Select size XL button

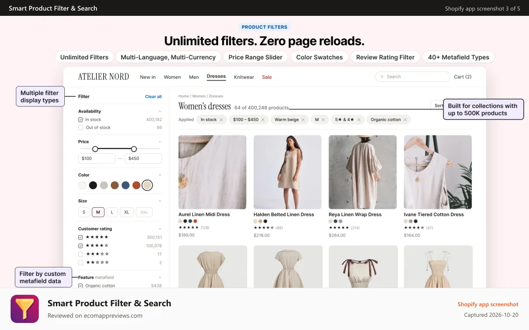pyautogui.click(x=127, y=212)
